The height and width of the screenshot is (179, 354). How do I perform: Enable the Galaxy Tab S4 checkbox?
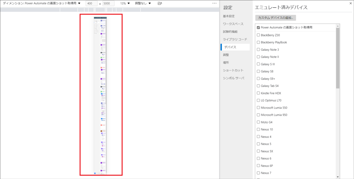click(x=258, y=86)
